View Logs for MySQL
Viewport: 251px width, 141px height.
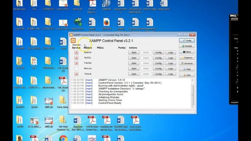click(x=171, y=58)
